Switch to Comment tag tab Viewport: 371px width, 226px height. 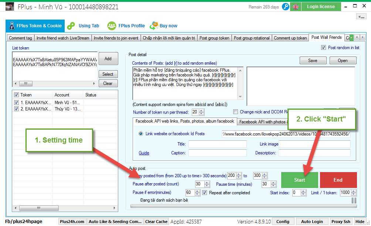click(x=20, y=38)
